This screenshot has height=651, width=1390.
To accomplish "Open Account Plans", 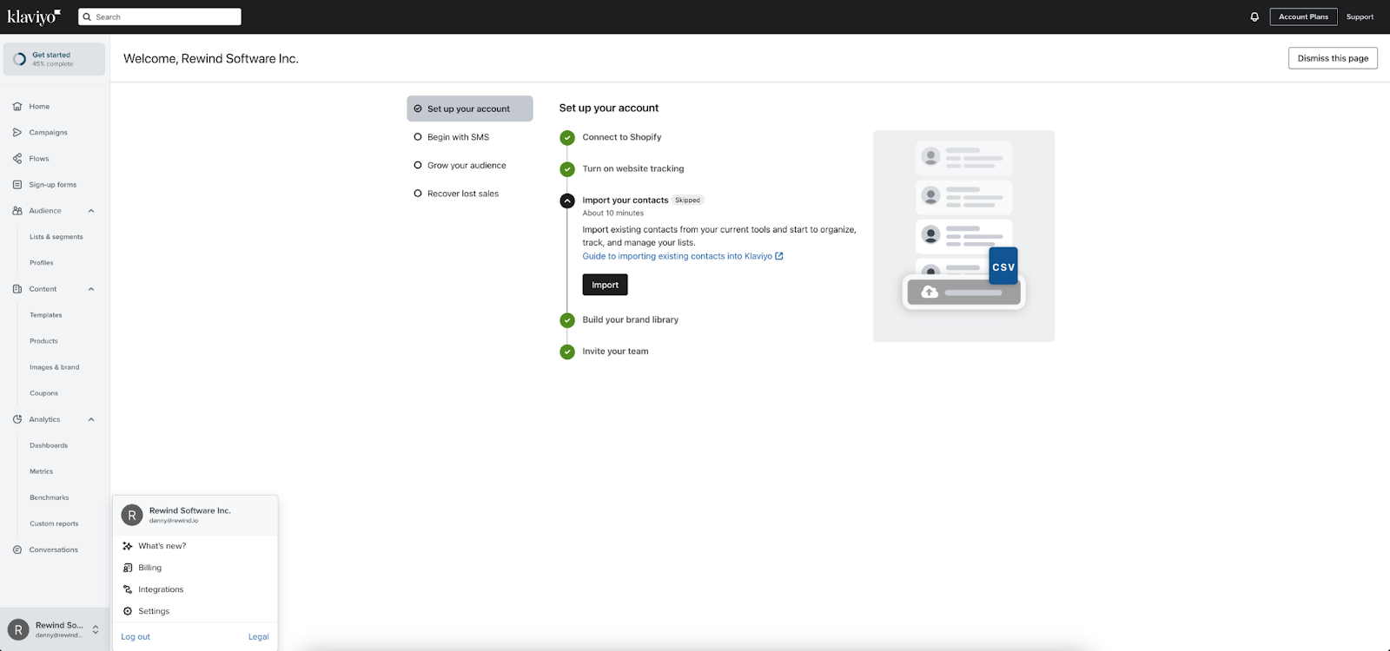I will tap(1303, 16).
